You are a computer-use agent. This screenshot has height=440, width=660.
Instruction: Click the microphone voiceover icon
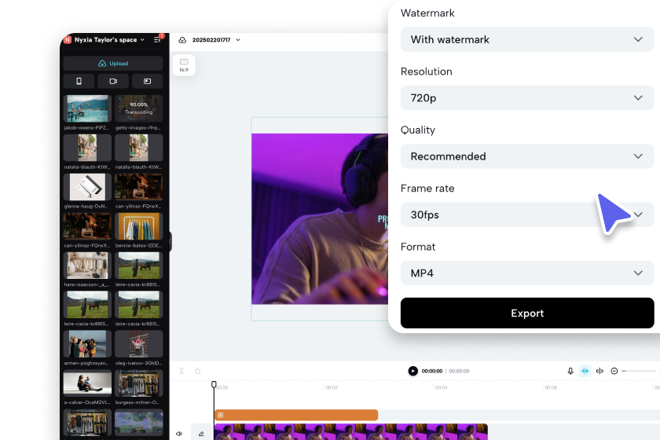pos(570,371)
